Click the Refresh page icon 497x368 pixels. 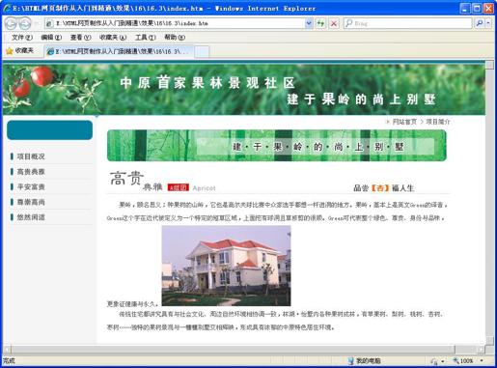click(x=320, y=23)
